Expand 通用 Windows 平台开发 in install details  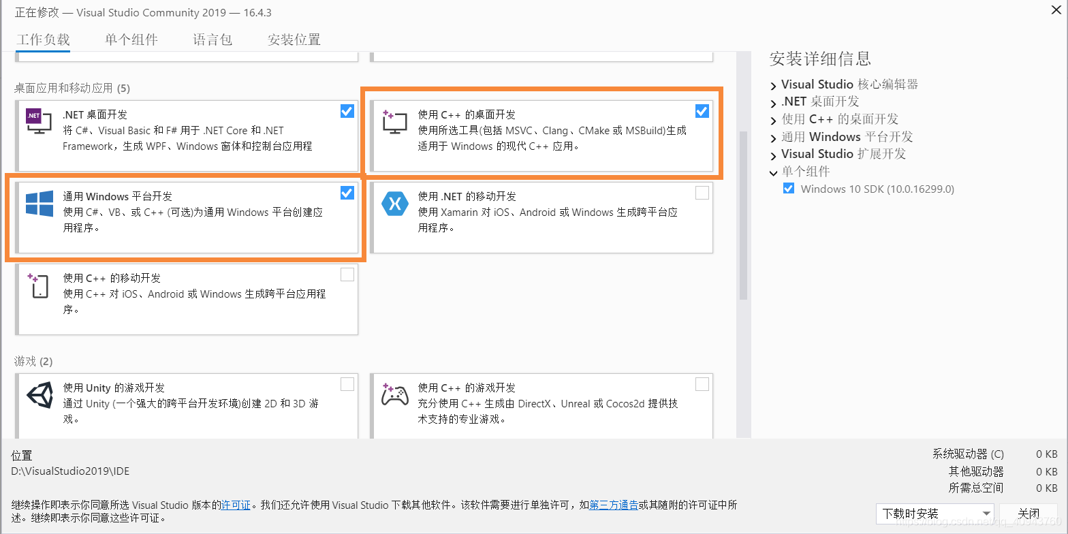pyautogui.click(x=774, y=138)
